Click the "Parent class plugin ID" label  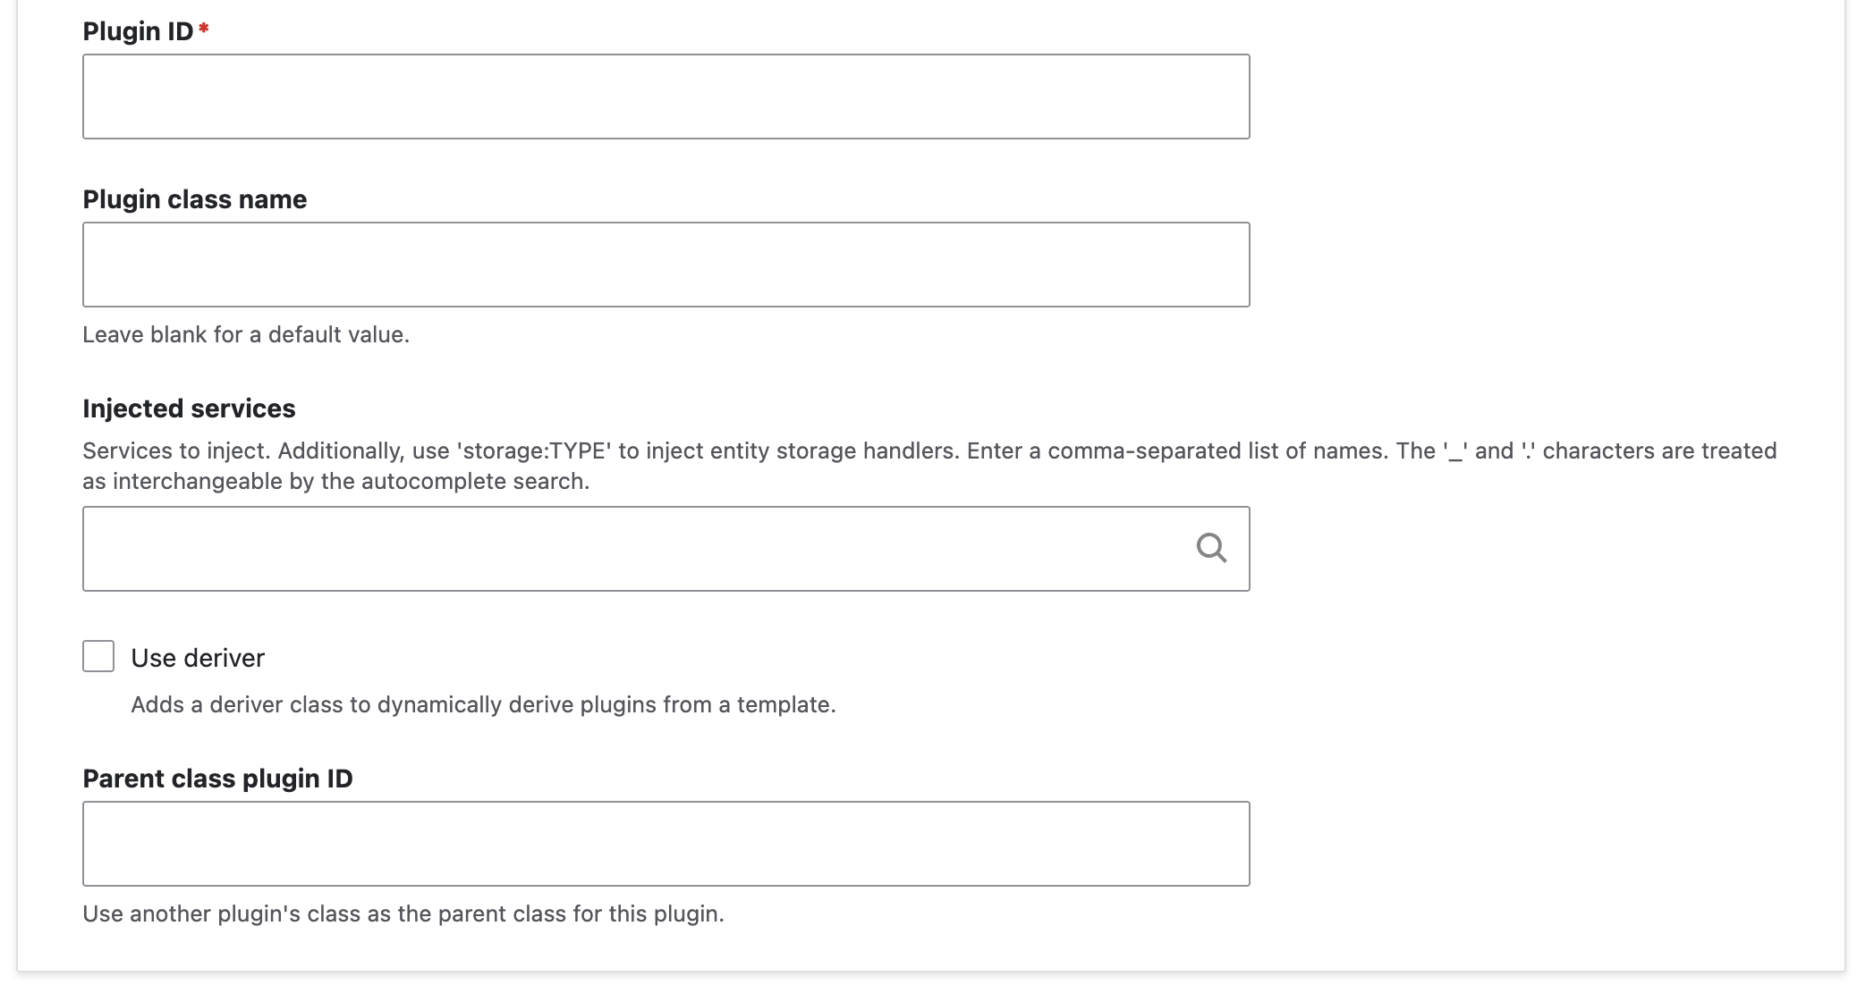point(217,779)
